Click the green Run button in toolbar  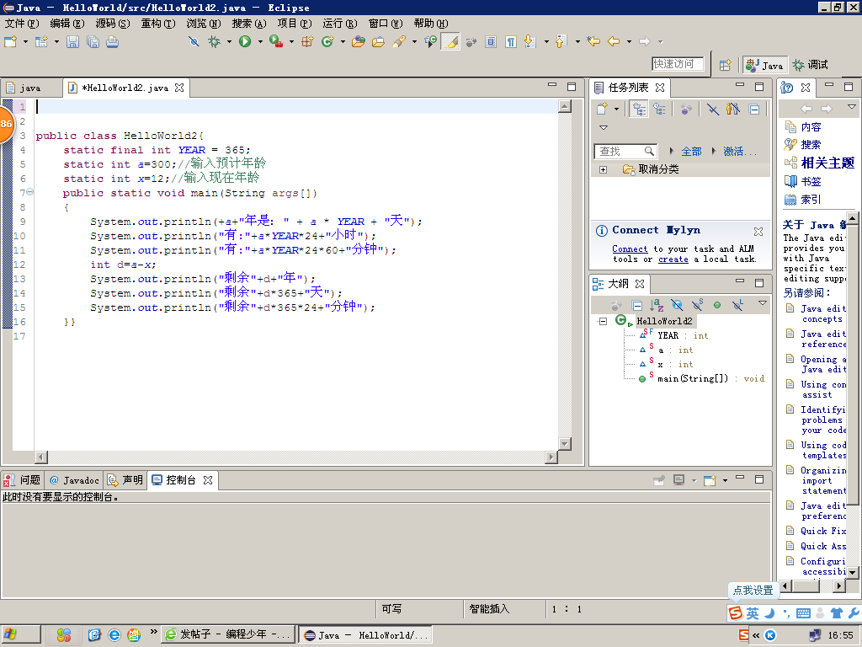pos(244,41)
